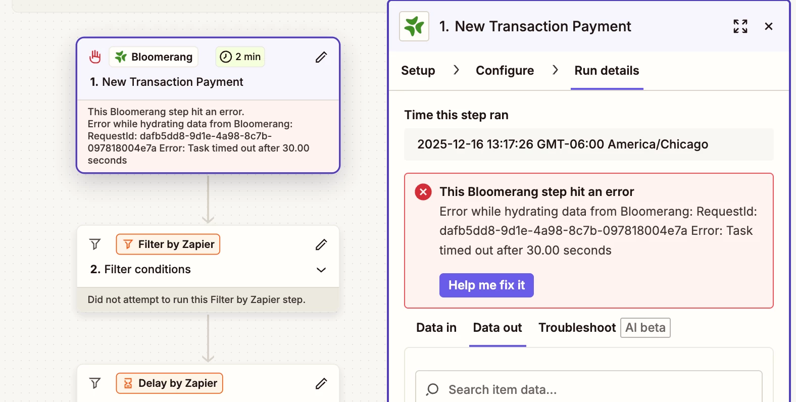796x402 pixels.
Task: Click the Bloomerang logo in the panel header
Action: coord(414,26)
